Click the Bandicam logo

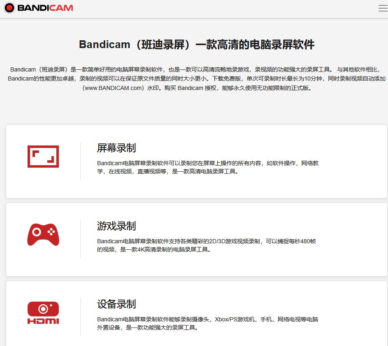click(39, 8)
